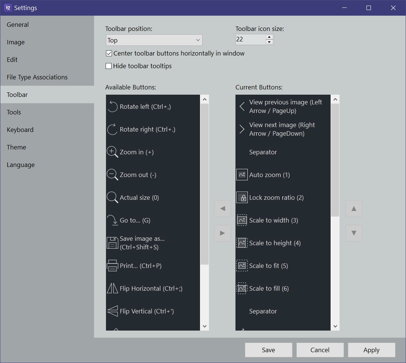This screenshot has width=406, height=363.
Task: Click Available Buttons scrollbar up arrow
Action: point(204,99)
